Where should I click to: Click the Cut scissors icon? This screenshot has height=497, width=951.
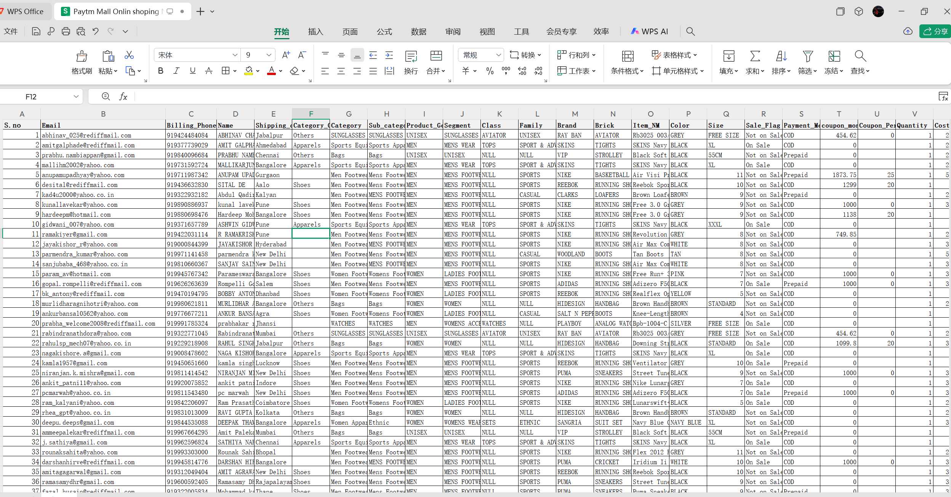(x=129, y=56)
